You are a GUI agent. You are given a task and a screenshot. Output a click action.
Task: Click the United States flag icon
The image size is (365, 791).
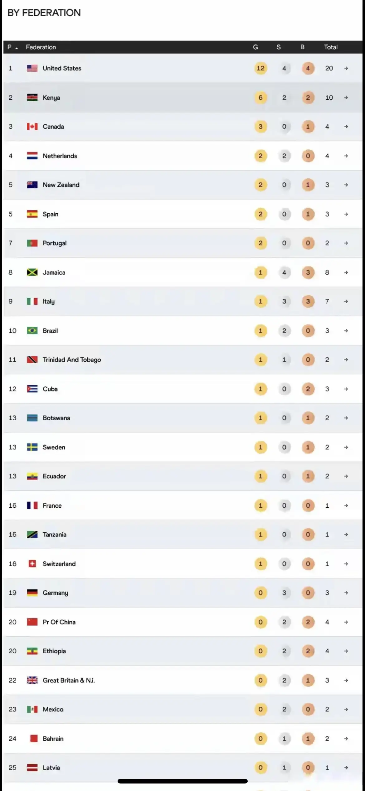point(32,68)
